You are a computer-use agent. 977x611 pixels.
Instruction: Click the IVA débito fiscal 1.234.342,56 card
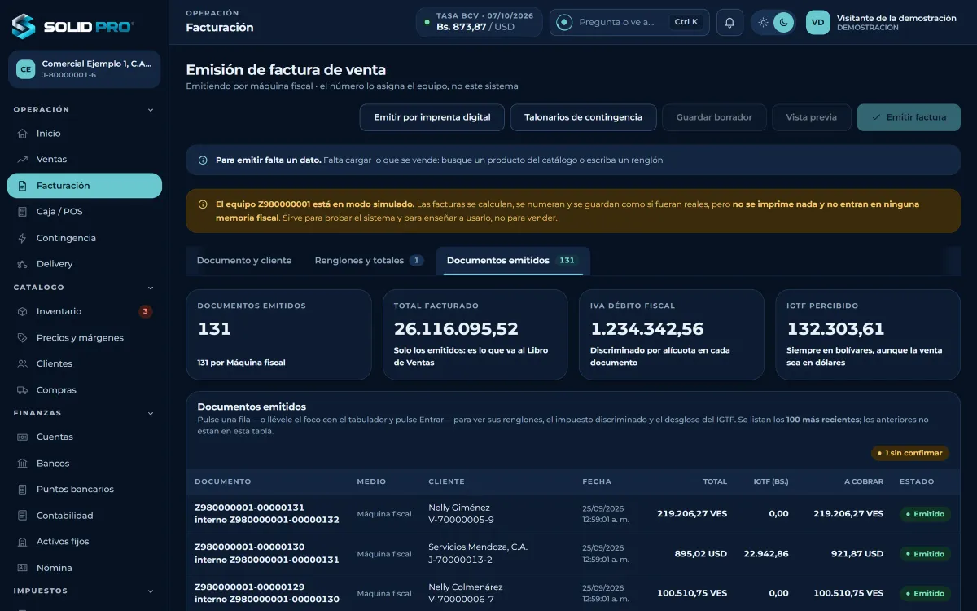tap(672, 335)
